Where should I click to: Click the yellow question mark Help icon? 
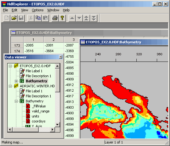pos(62,18)
